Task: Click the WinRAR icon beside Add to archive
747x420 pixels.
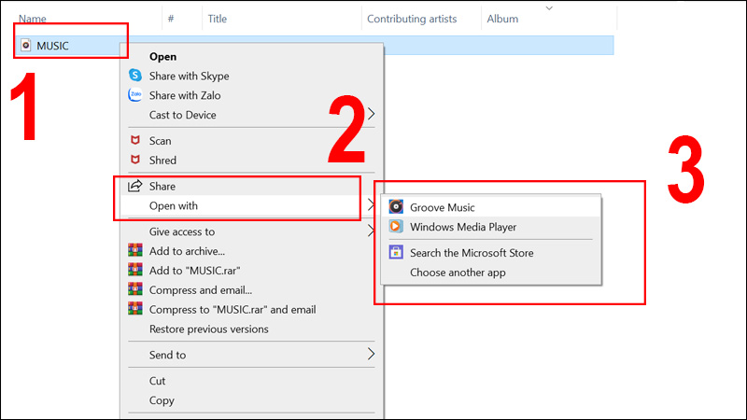Action: tap(135, 250)
